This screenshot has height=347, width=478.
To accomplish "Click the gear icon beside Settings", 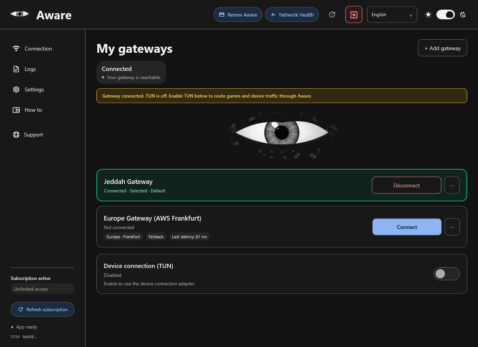I will (x=16, y=89).
